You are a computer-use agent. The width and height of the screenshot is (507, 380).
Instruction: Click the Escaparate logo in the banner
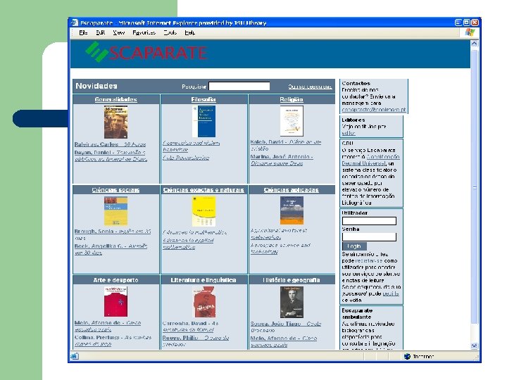pyautogui.click(x=146, y=52)
